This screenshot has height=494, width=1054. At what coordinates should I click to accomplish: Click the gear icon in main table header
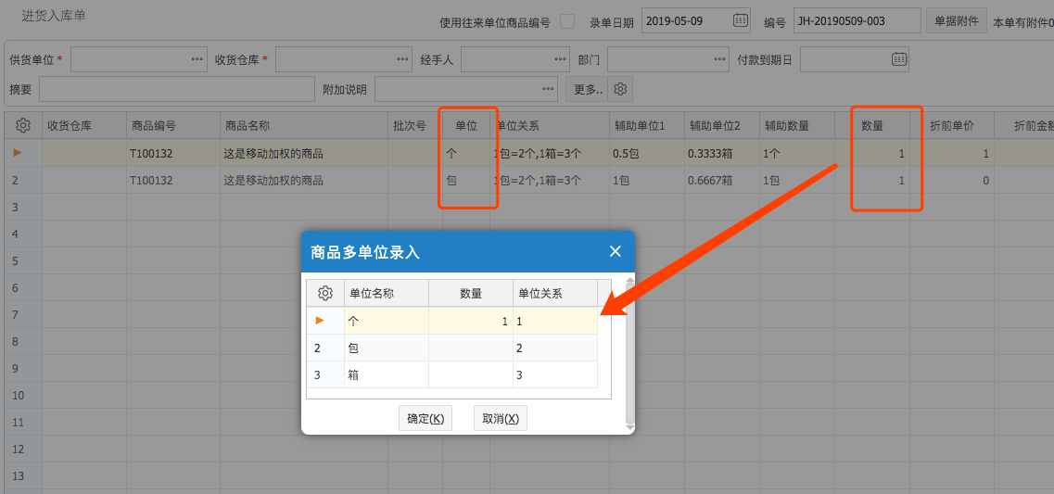click(x=23, y=126)
